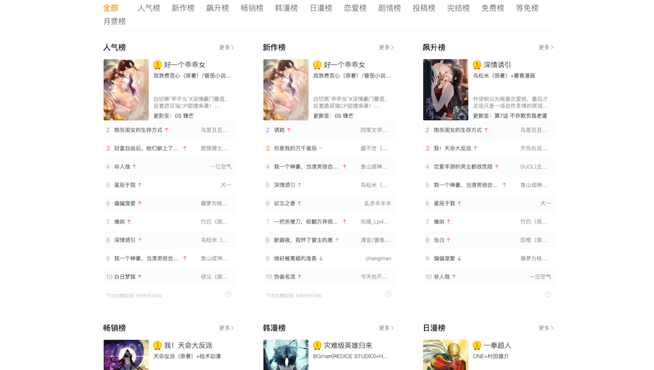The width and height of the screenshot is (654, 370).
Task: Expand 更多 for the 人气榜 section
Action: point(227,47)
